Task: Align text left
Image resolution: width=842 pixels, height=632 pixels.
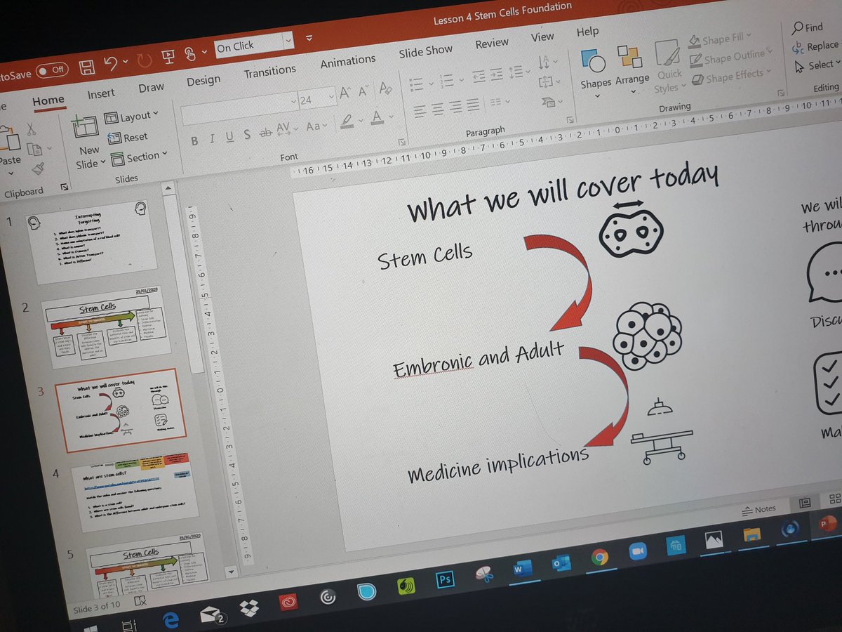Action: pos(420,111)
